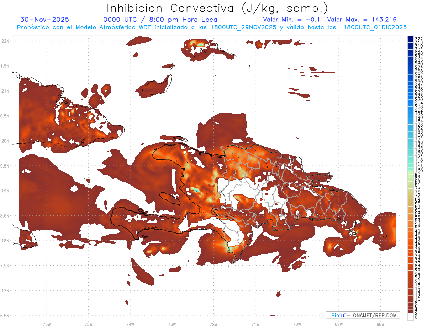Viewport: 427px width, 329px height.
Task: Click the 75W longitude label
Action: click(88, 324)
